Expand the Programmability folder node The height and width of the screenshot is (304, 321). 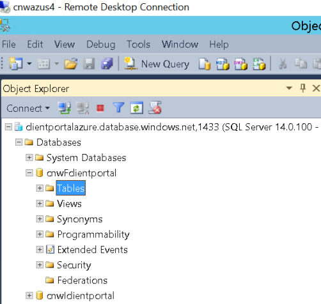pos(40,234)
